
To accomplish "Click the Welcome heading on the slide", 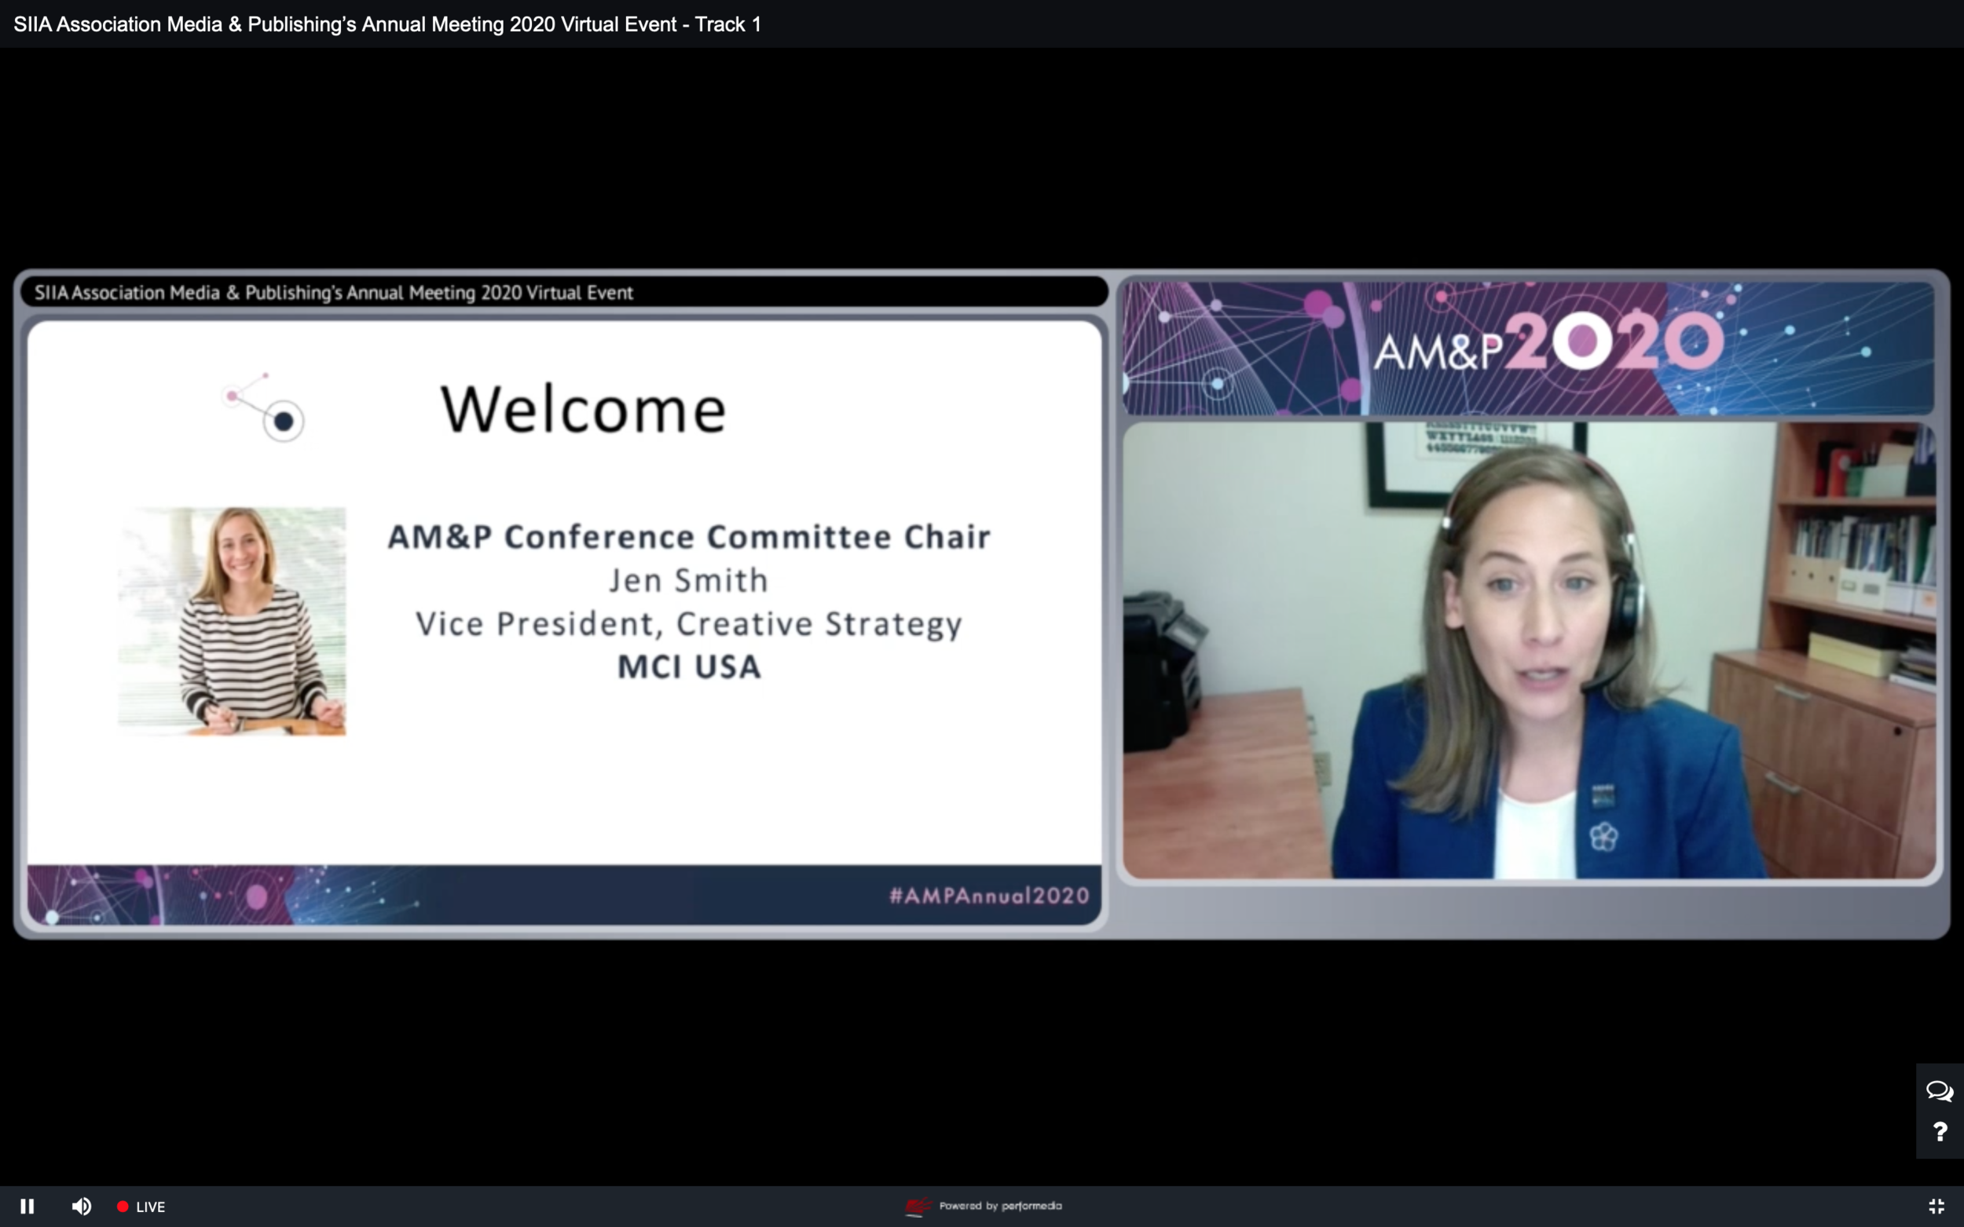I will pos(583,409).
